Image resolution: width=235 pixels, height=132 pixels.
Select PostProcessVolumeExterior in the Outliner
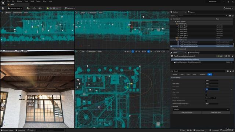[x=188, y=42]
